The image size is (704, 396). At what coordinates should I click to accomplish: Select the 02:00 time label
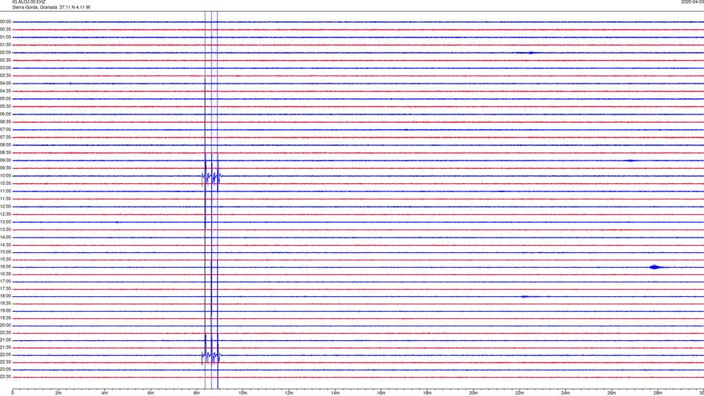click(5, 53)
